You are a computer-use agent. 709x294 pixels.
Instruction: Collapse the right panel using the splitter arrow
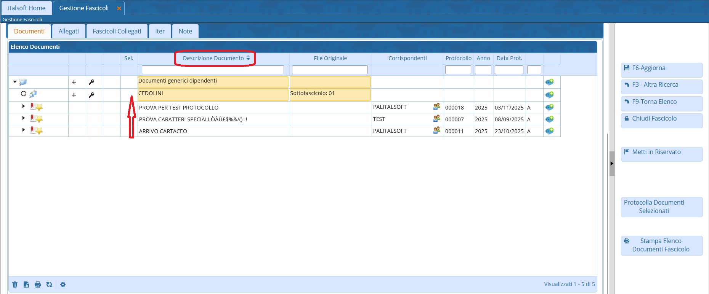coord(612,164)
